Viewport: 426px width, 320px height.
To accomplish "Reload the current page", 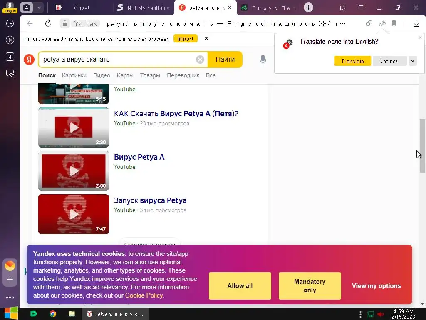I will 48,23.
